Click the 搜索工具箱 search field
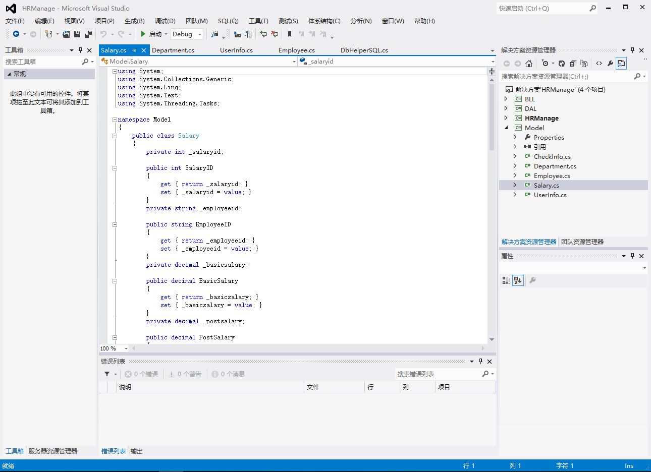Image resolution: width=651 pixels, height=472 pixels. click(42, 62)
